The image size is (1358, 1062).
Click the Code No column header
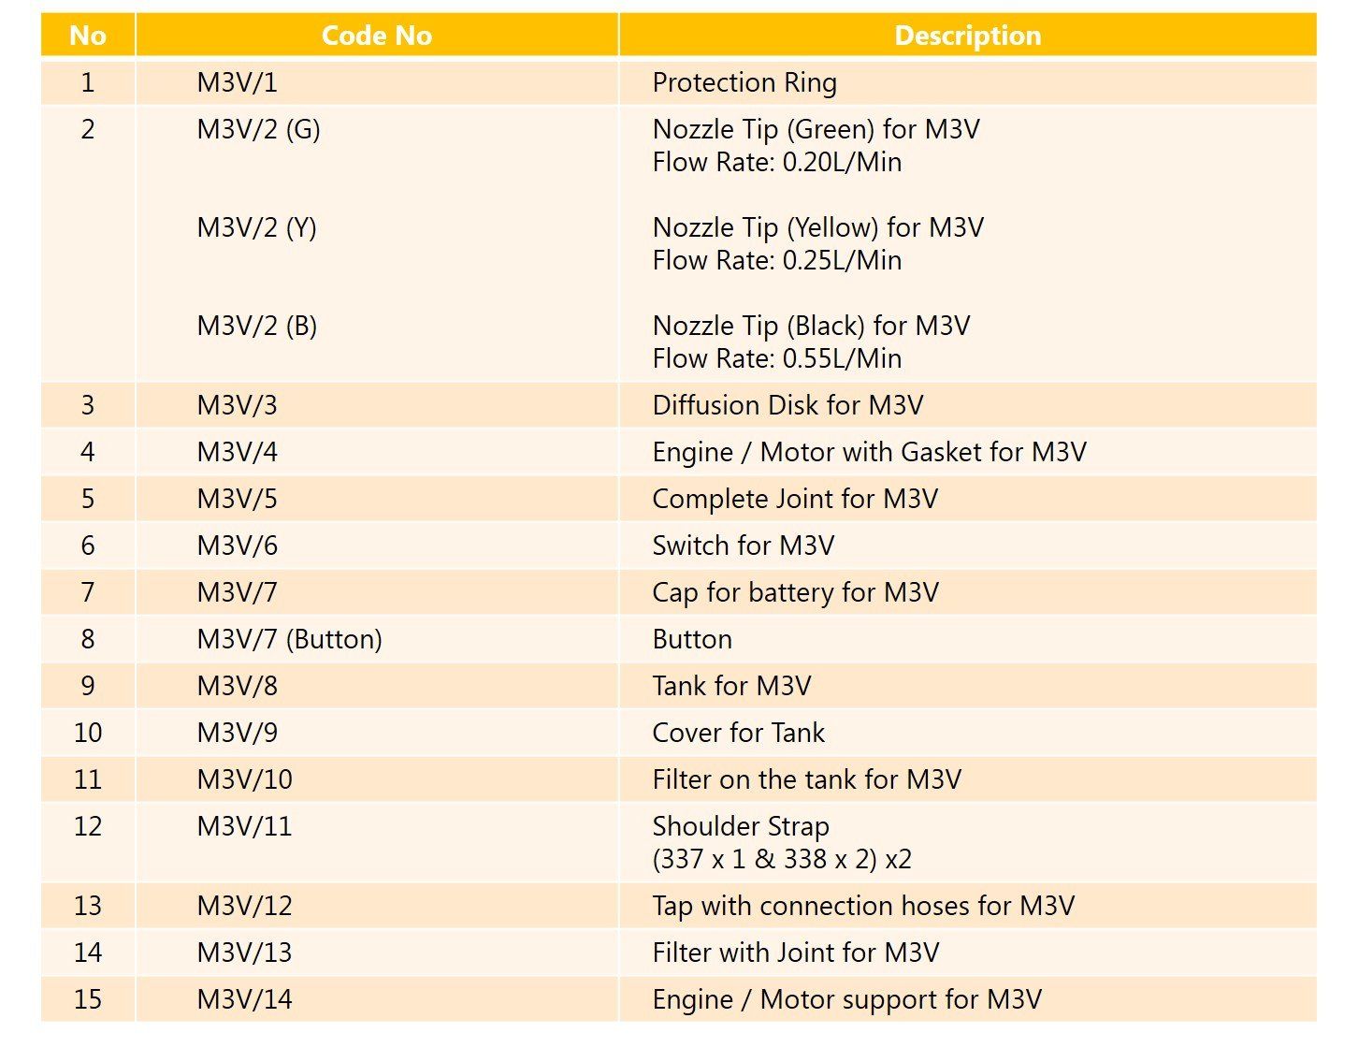[x=377, y=36]
